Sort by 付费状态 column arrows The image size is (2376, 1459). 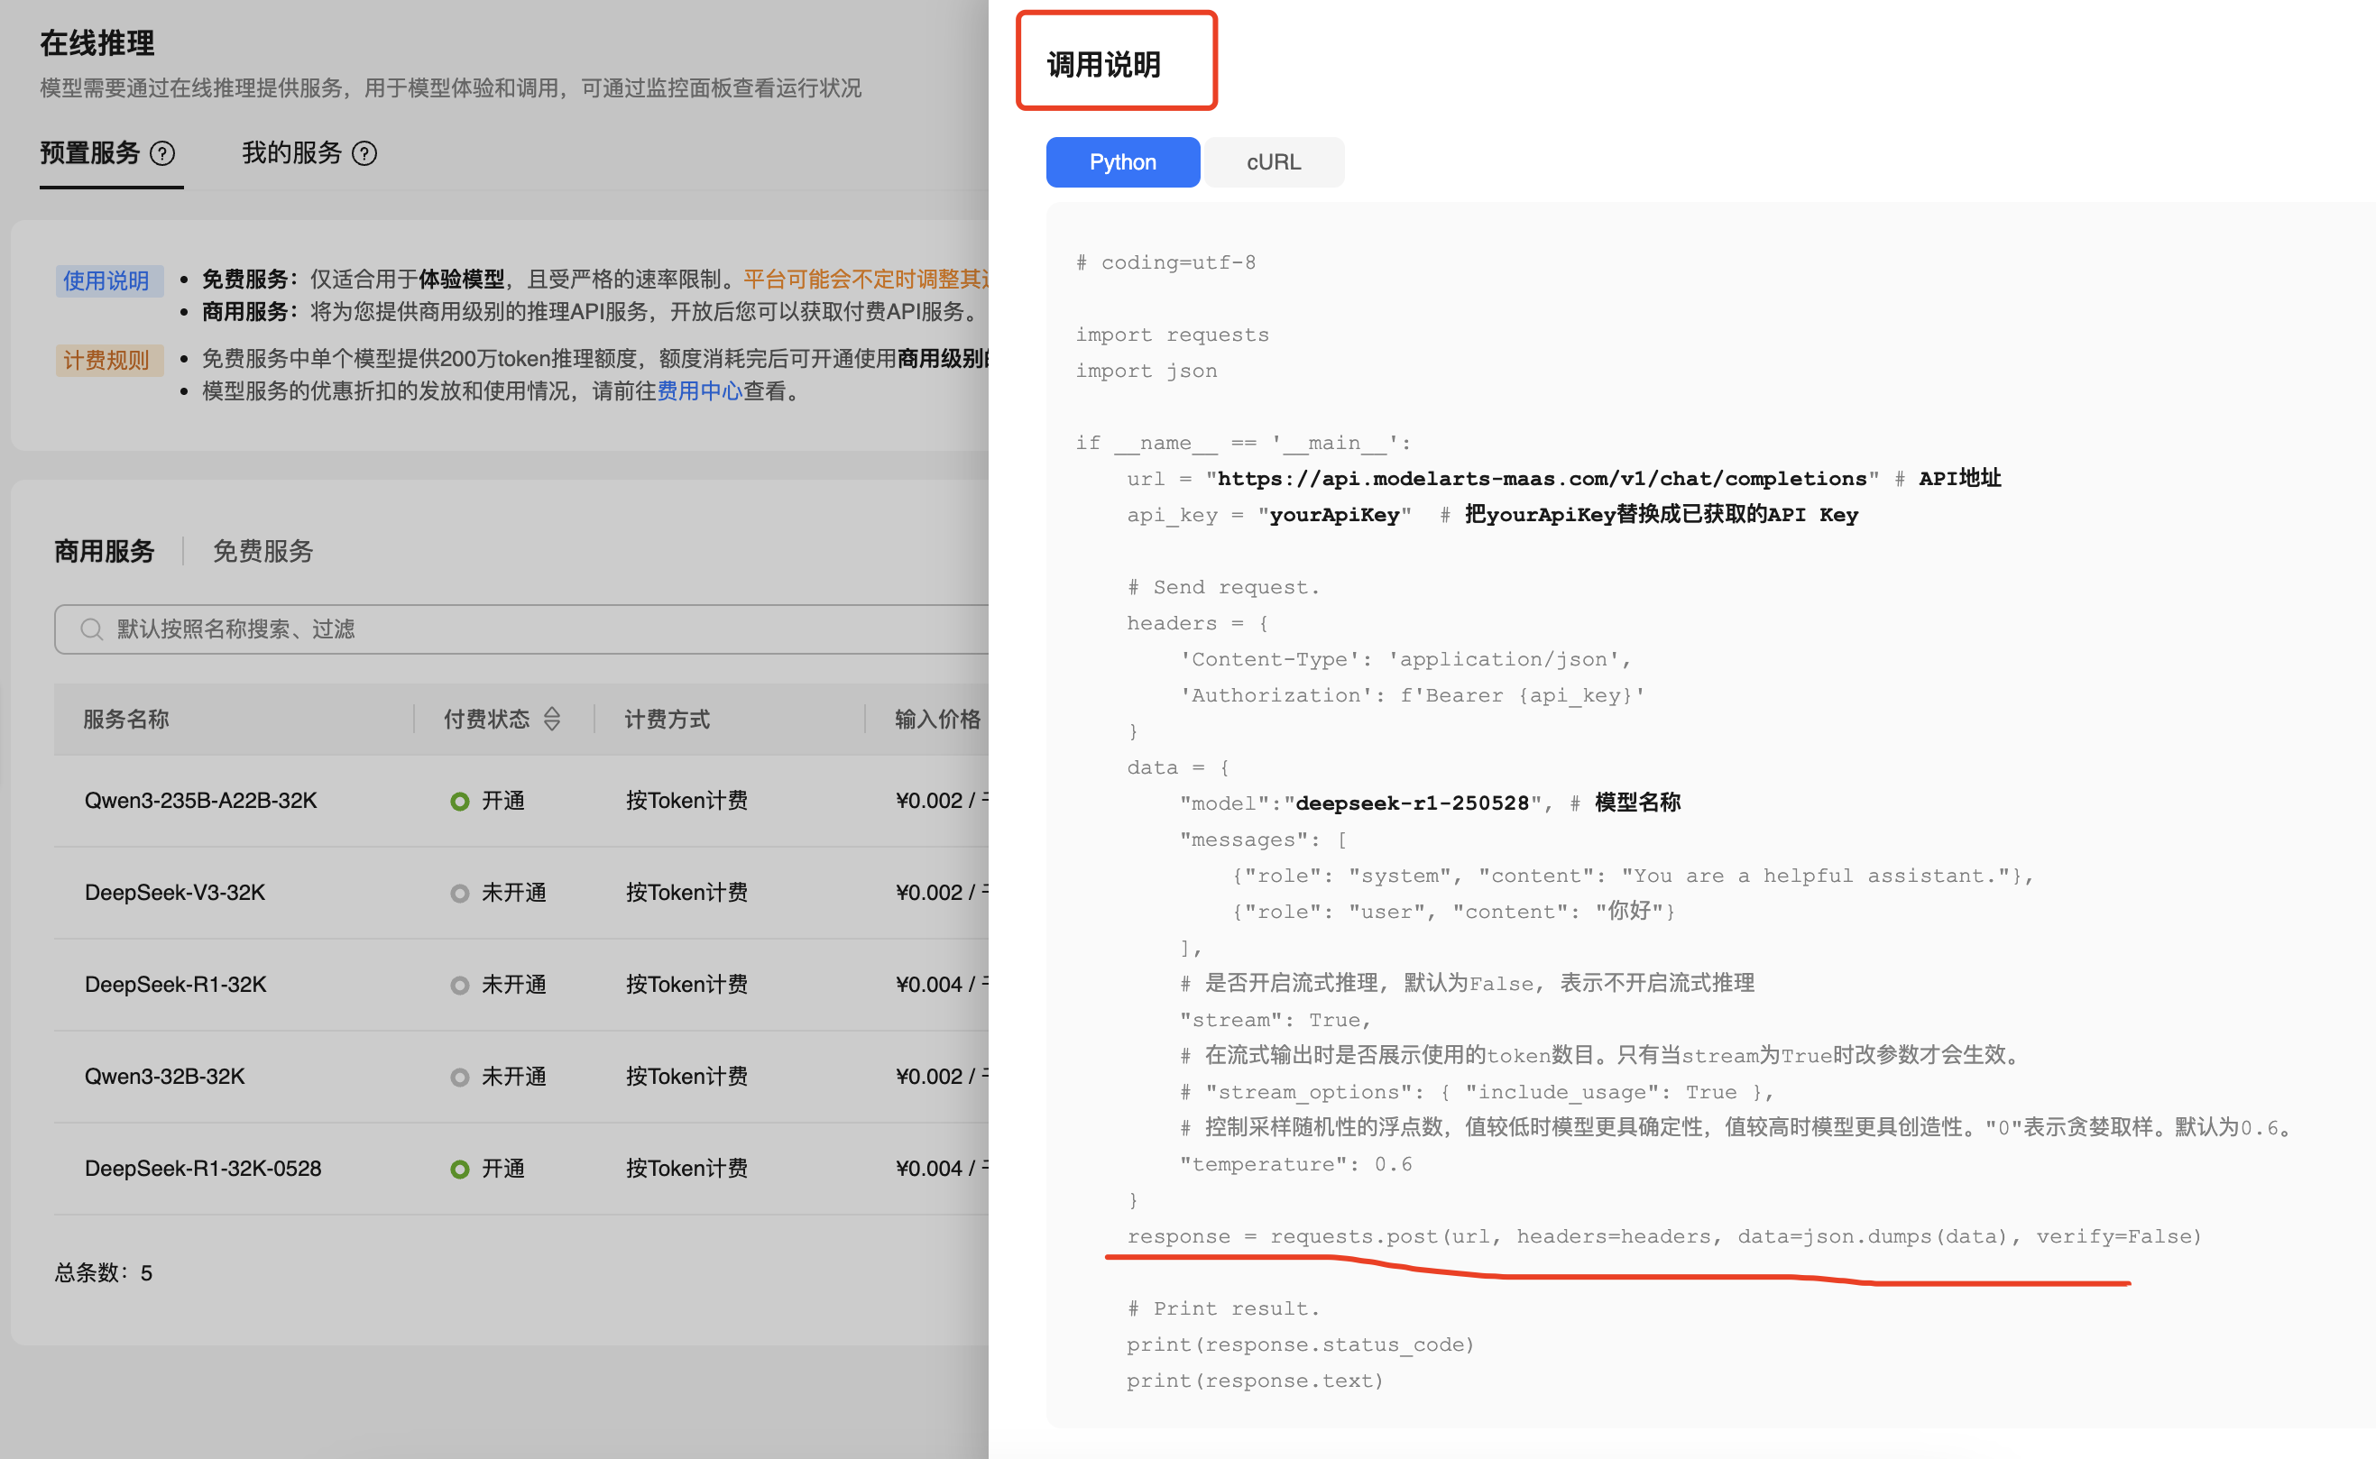[552, 719]
